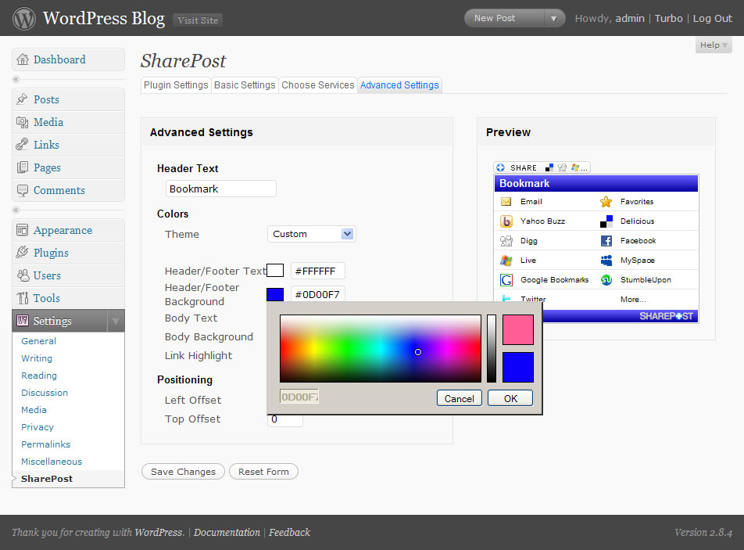
Task: Open the Theme dropdown set to Custom
Action: coord(311,234)
